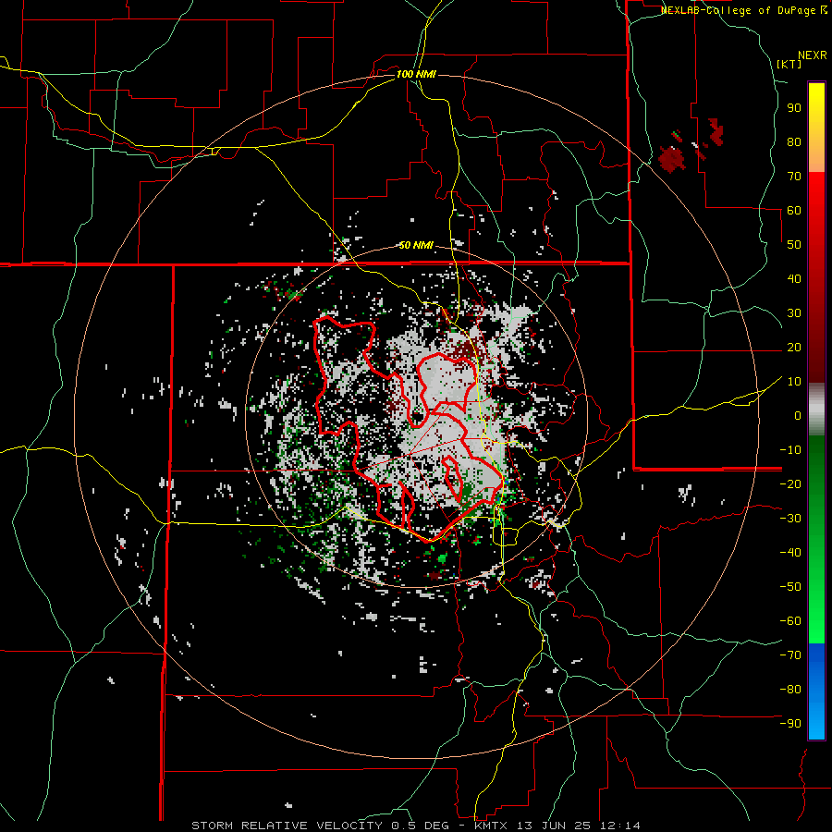Click the -40 value on the velocity scale
This screenshot has width=832, height=832.
click(x=790, y=553)
